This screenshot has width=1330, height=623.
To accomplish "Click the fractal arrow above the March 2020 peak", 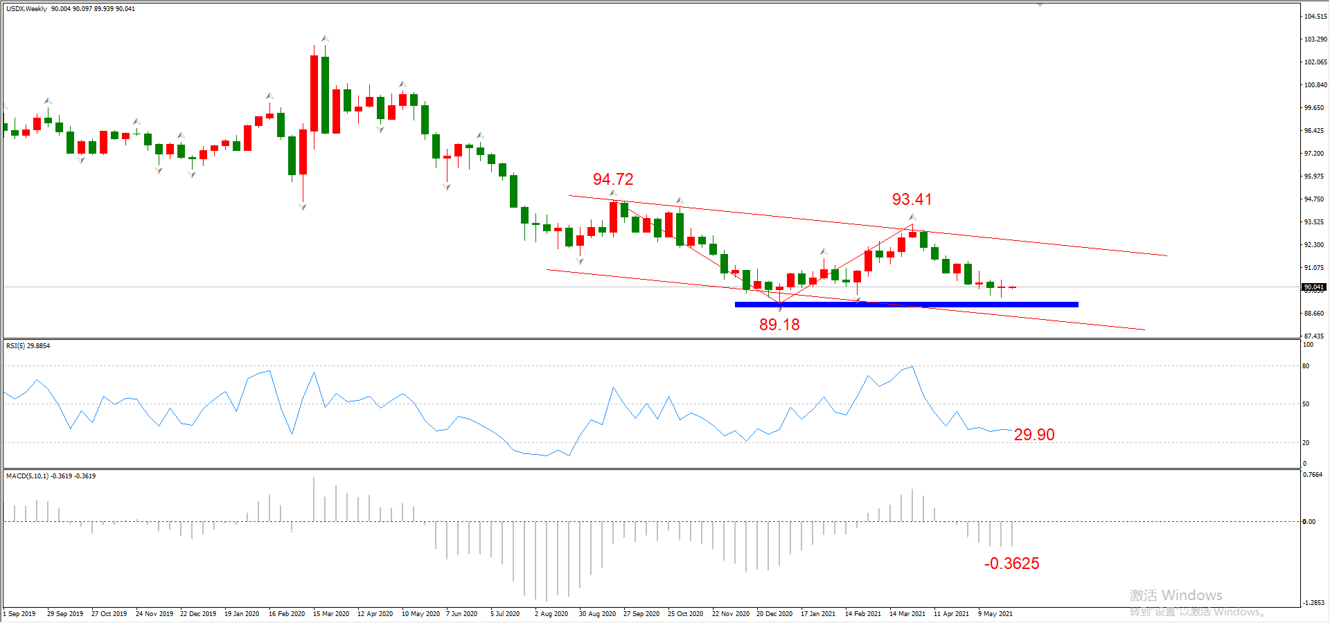I will coord(325,39).
